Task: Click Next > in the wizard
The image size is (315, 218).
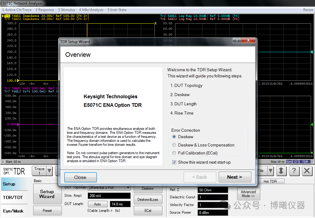Action: pyautogui.click(x=235, y=177)
